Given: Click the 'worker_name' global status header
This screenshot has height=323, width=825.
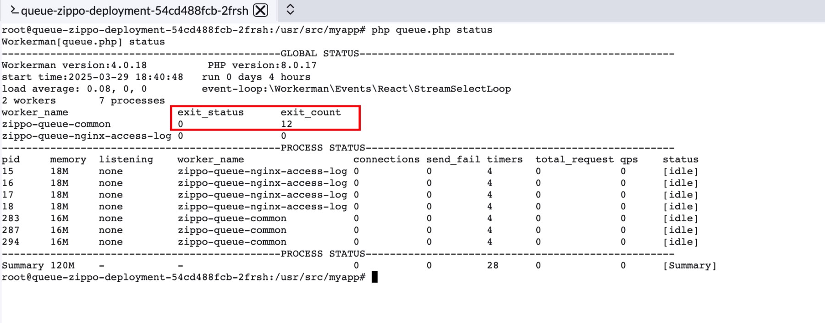Looking at the screenshot, I should (x=35, y=112).
